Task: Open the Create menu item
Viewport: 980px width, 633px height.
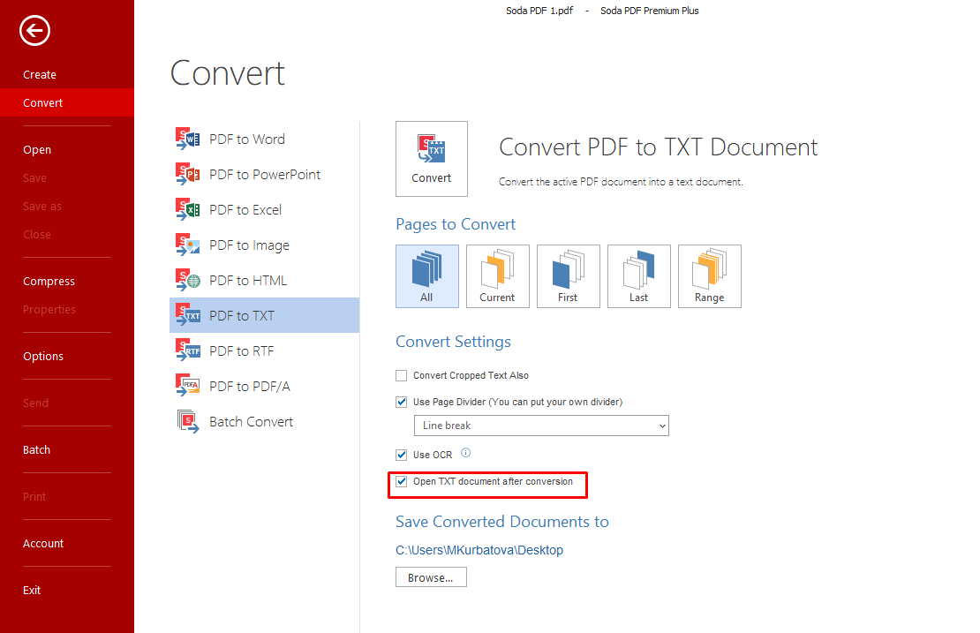Action: tap(40, 74)
